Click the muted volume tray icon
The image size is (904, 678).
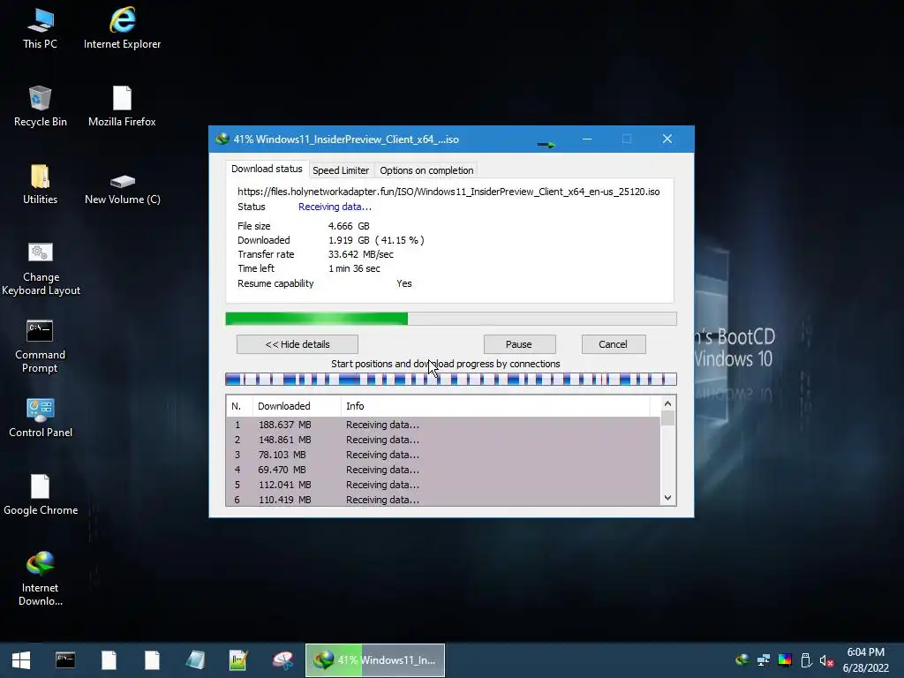pos(826,660)
